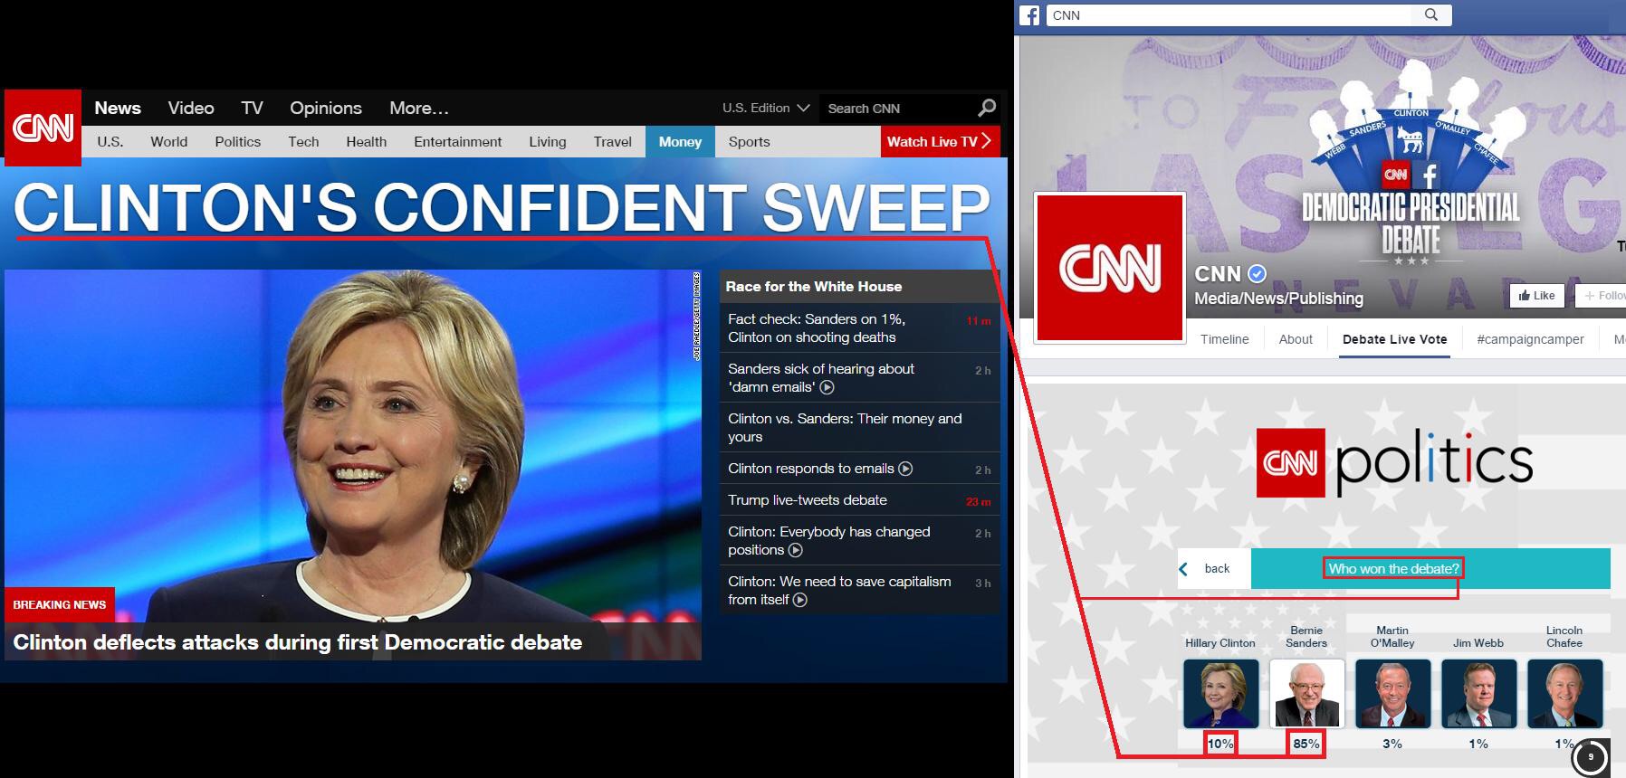Click the back button in the poll

click(1214, 569)
